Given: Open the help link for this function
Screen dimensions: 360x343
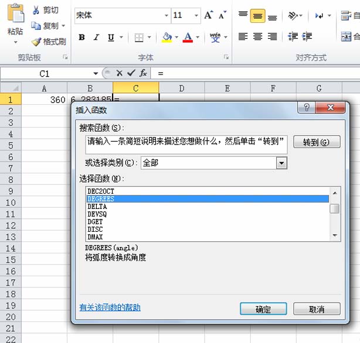Looking at the screenshot, I should pos(110,307).
